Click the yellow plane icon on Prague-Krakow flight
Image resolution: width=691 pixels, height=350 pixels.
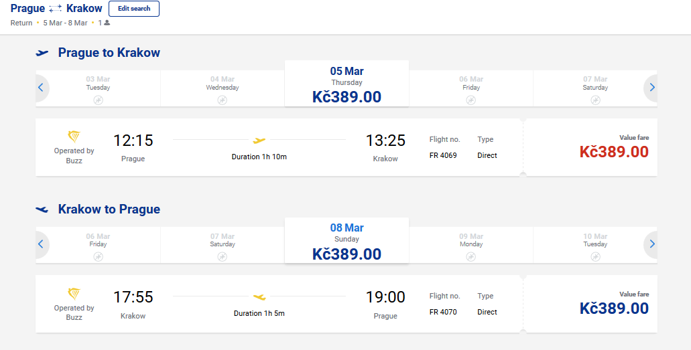pos(259,141)
